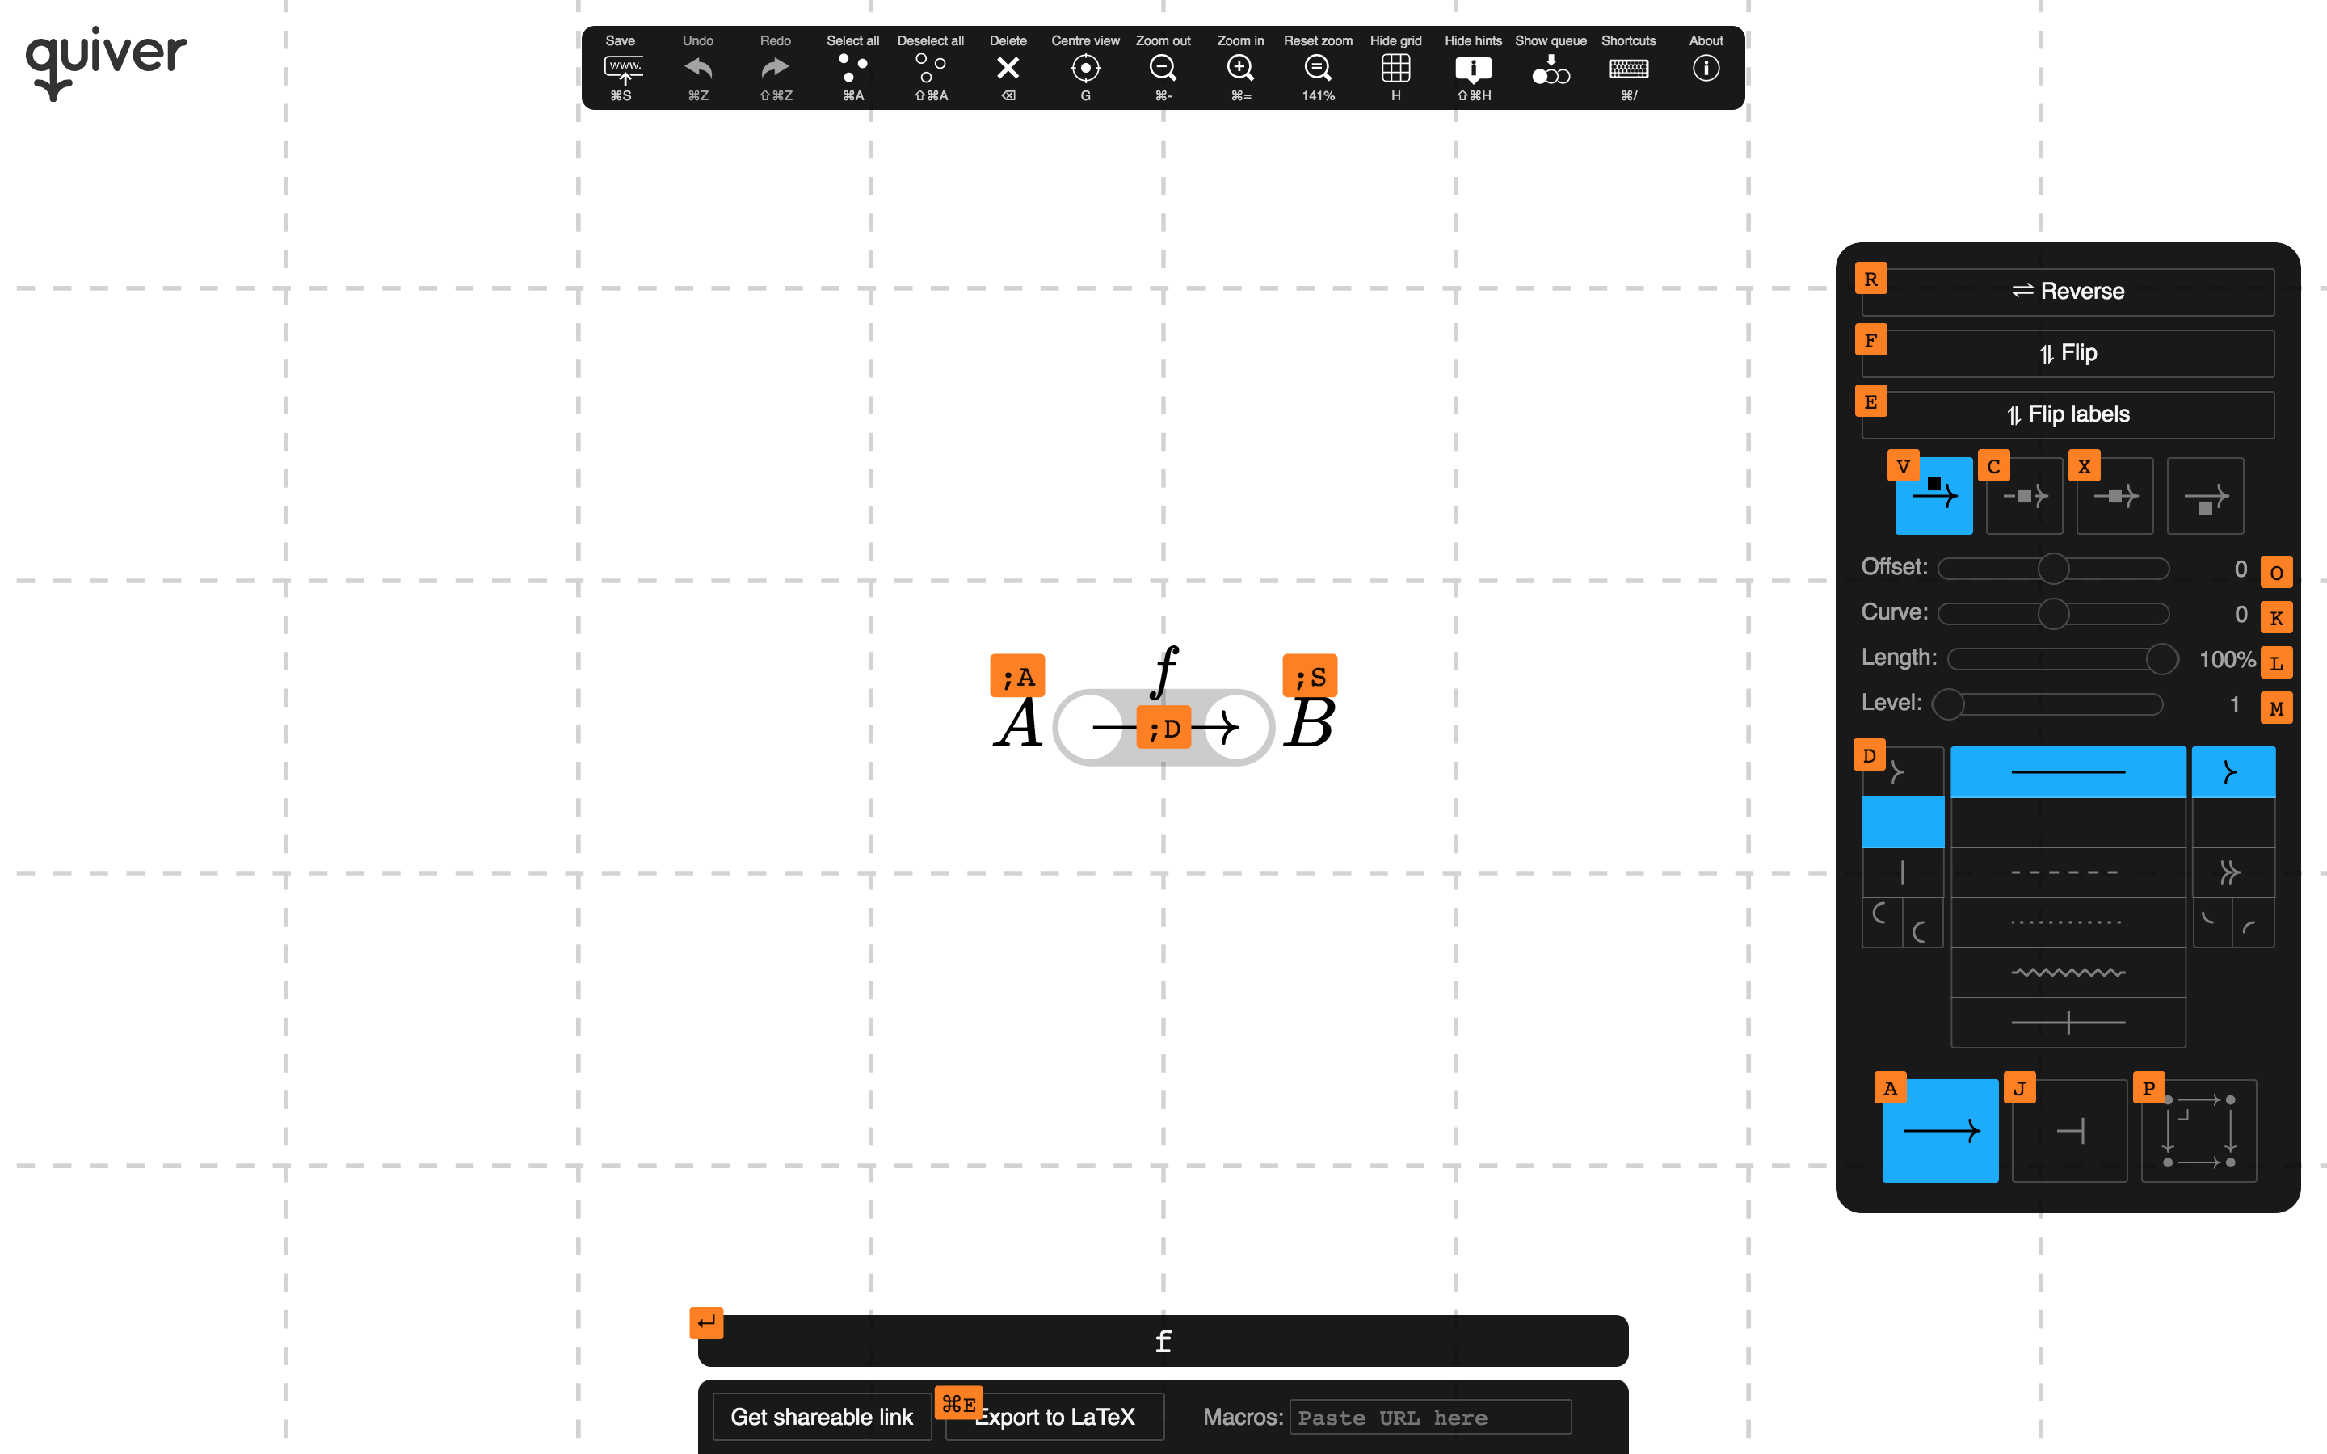Click the Flip labels option
The width and height of the screenshot is (2327, 1454).
coord(2069,414)
